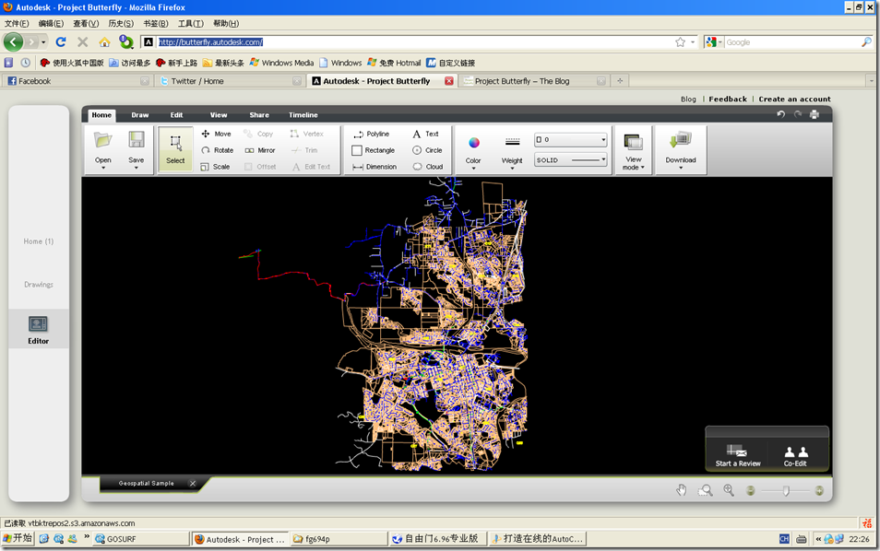Click the zoom slider plus button
Screen dimensions: 880x551
(x=819, y=491)
